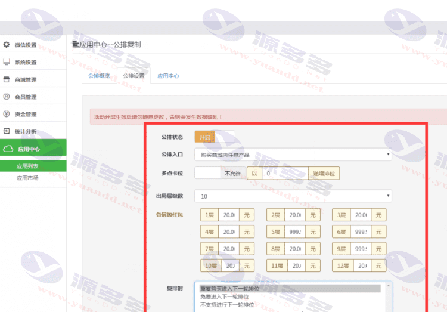Click the 递增排位 input field with 0
Screen dimensions: 447x312
(x=285, y=173)
